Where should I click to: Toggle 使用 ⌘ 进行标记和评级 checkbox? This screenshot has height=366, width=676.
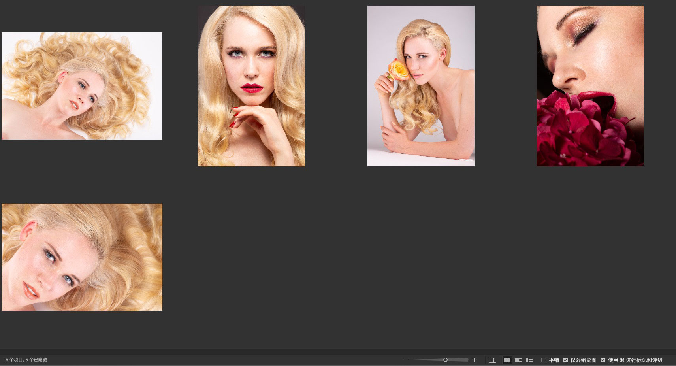pos(603,360)
